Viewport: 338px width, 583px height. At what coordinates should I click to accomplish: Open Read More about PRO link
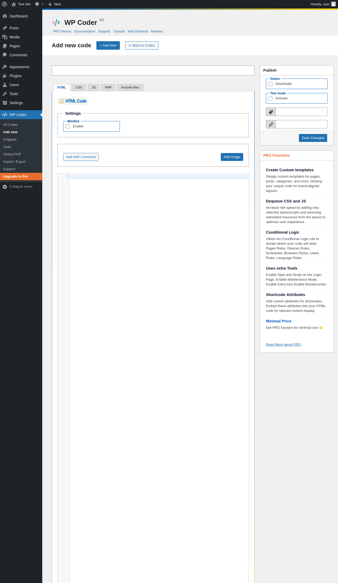(283, 345)
